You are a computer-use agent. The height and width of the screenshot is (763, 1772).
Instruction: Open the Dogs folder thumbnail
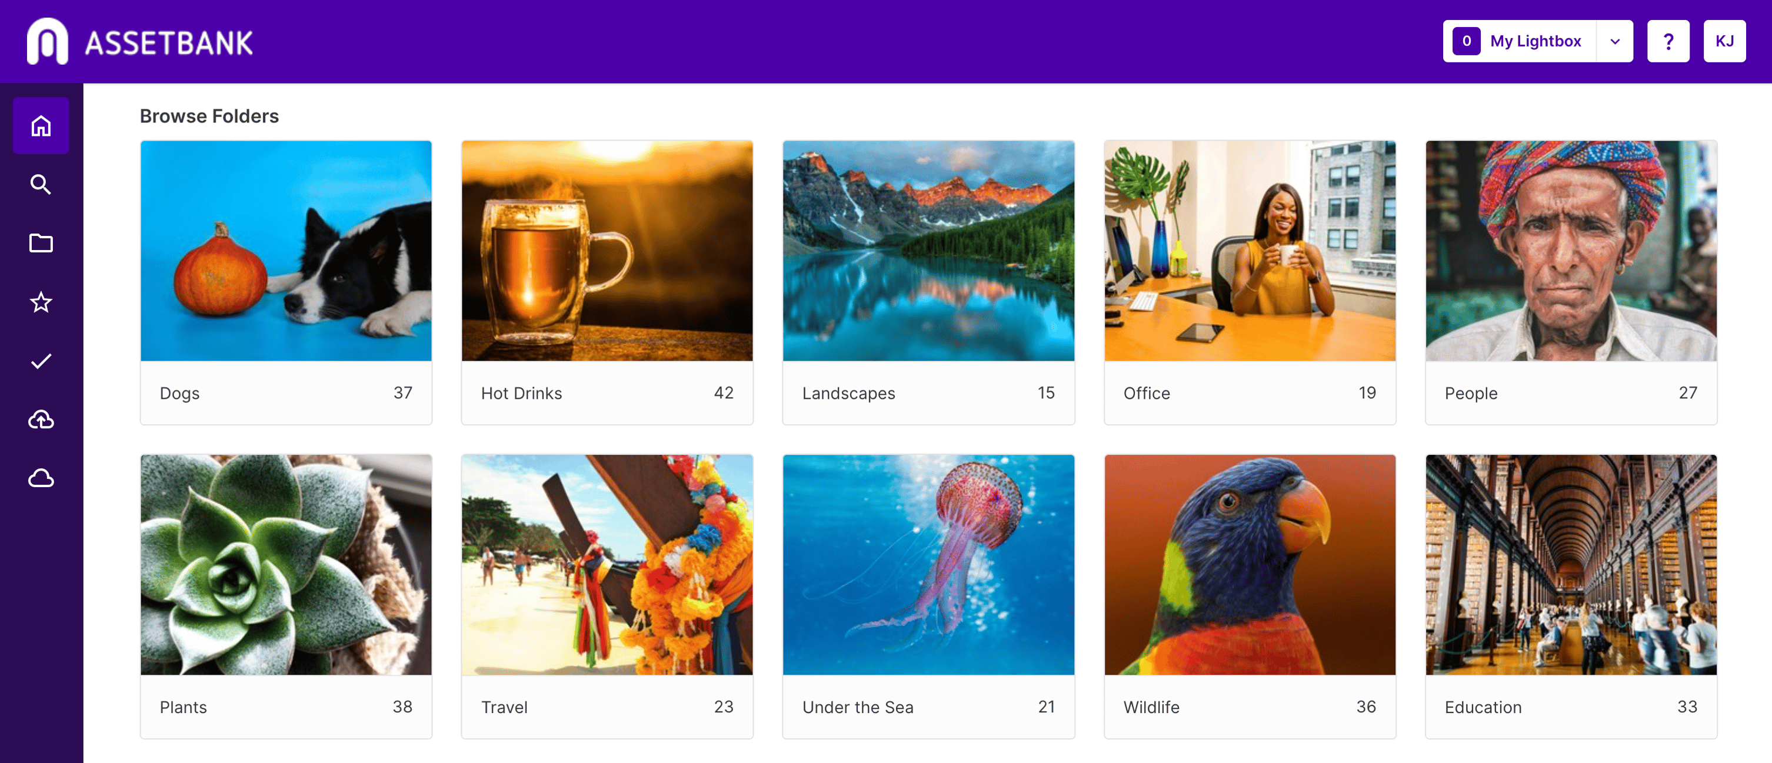pos(286,251)
